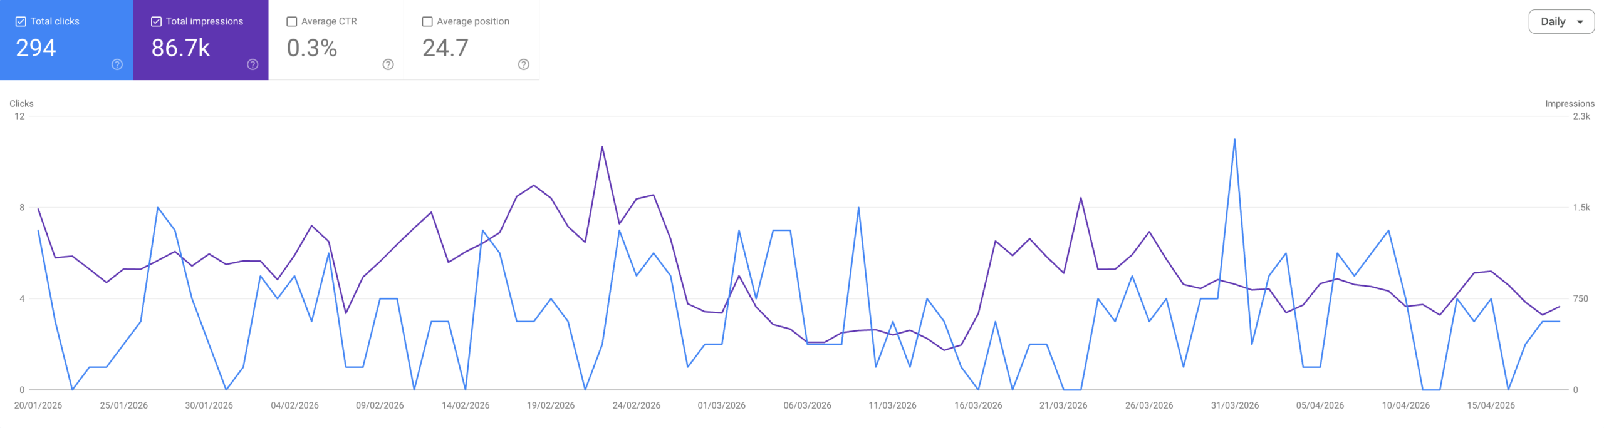Click the Total impressions card

coord(200,41)
